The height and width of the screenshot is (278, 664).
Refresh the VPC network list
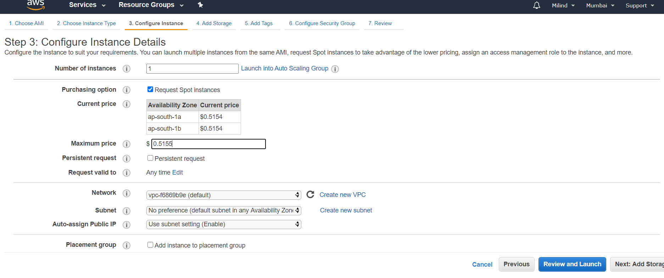(310, 194)
